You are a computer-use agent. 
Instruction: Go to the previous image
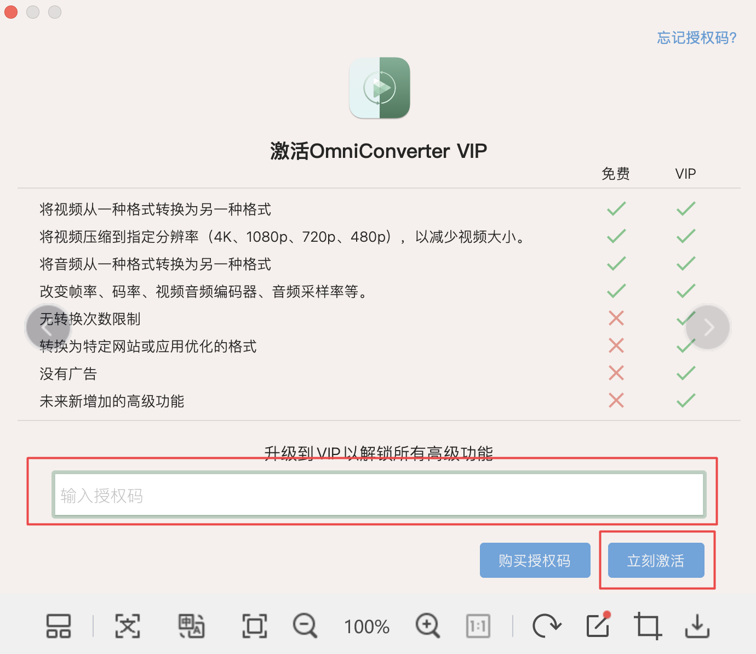pyautogui.click(x=48, y=327)
